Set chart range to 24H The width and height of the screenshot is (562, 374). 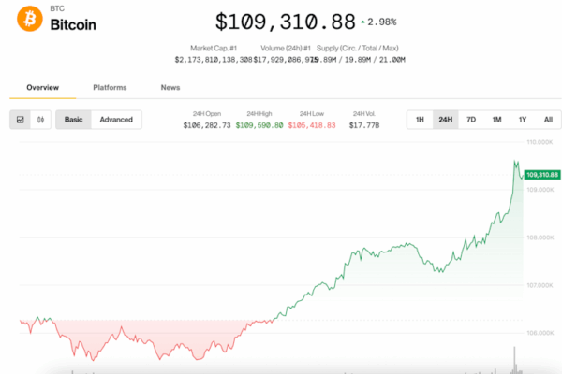click(x=446, y=120)
